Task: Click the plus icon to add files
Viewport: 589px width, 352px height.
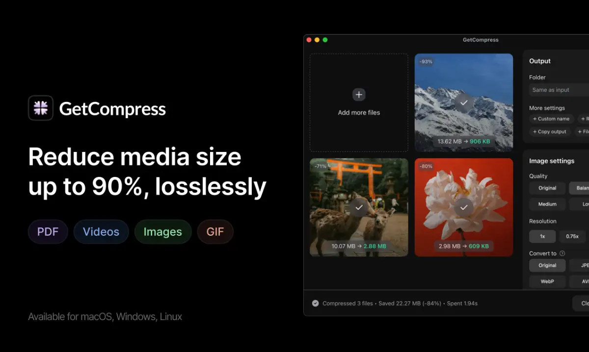Action: point(359,95)
